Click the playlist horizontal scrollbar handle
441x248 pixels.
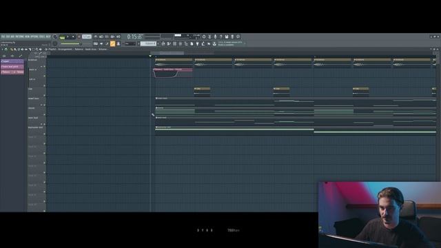pos(167,53)
